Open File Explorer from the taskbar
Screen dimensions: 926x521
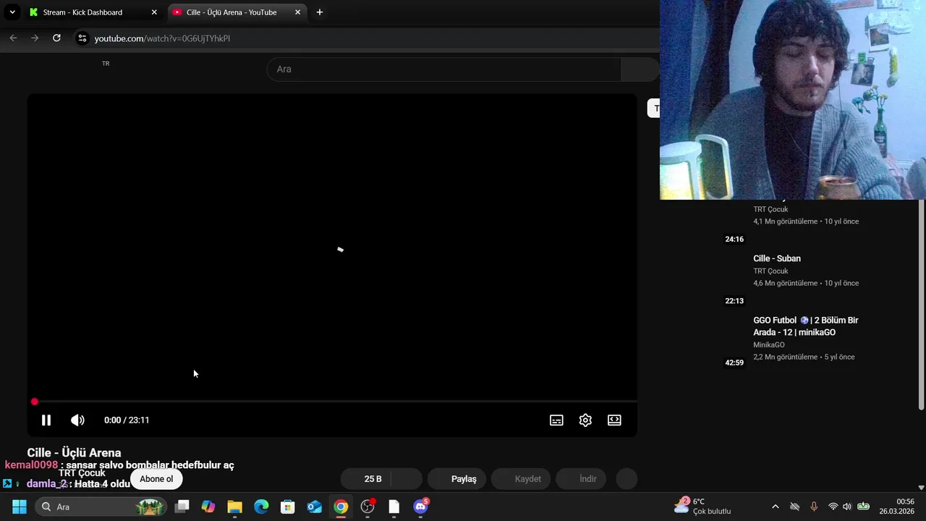tap(234, 507)
